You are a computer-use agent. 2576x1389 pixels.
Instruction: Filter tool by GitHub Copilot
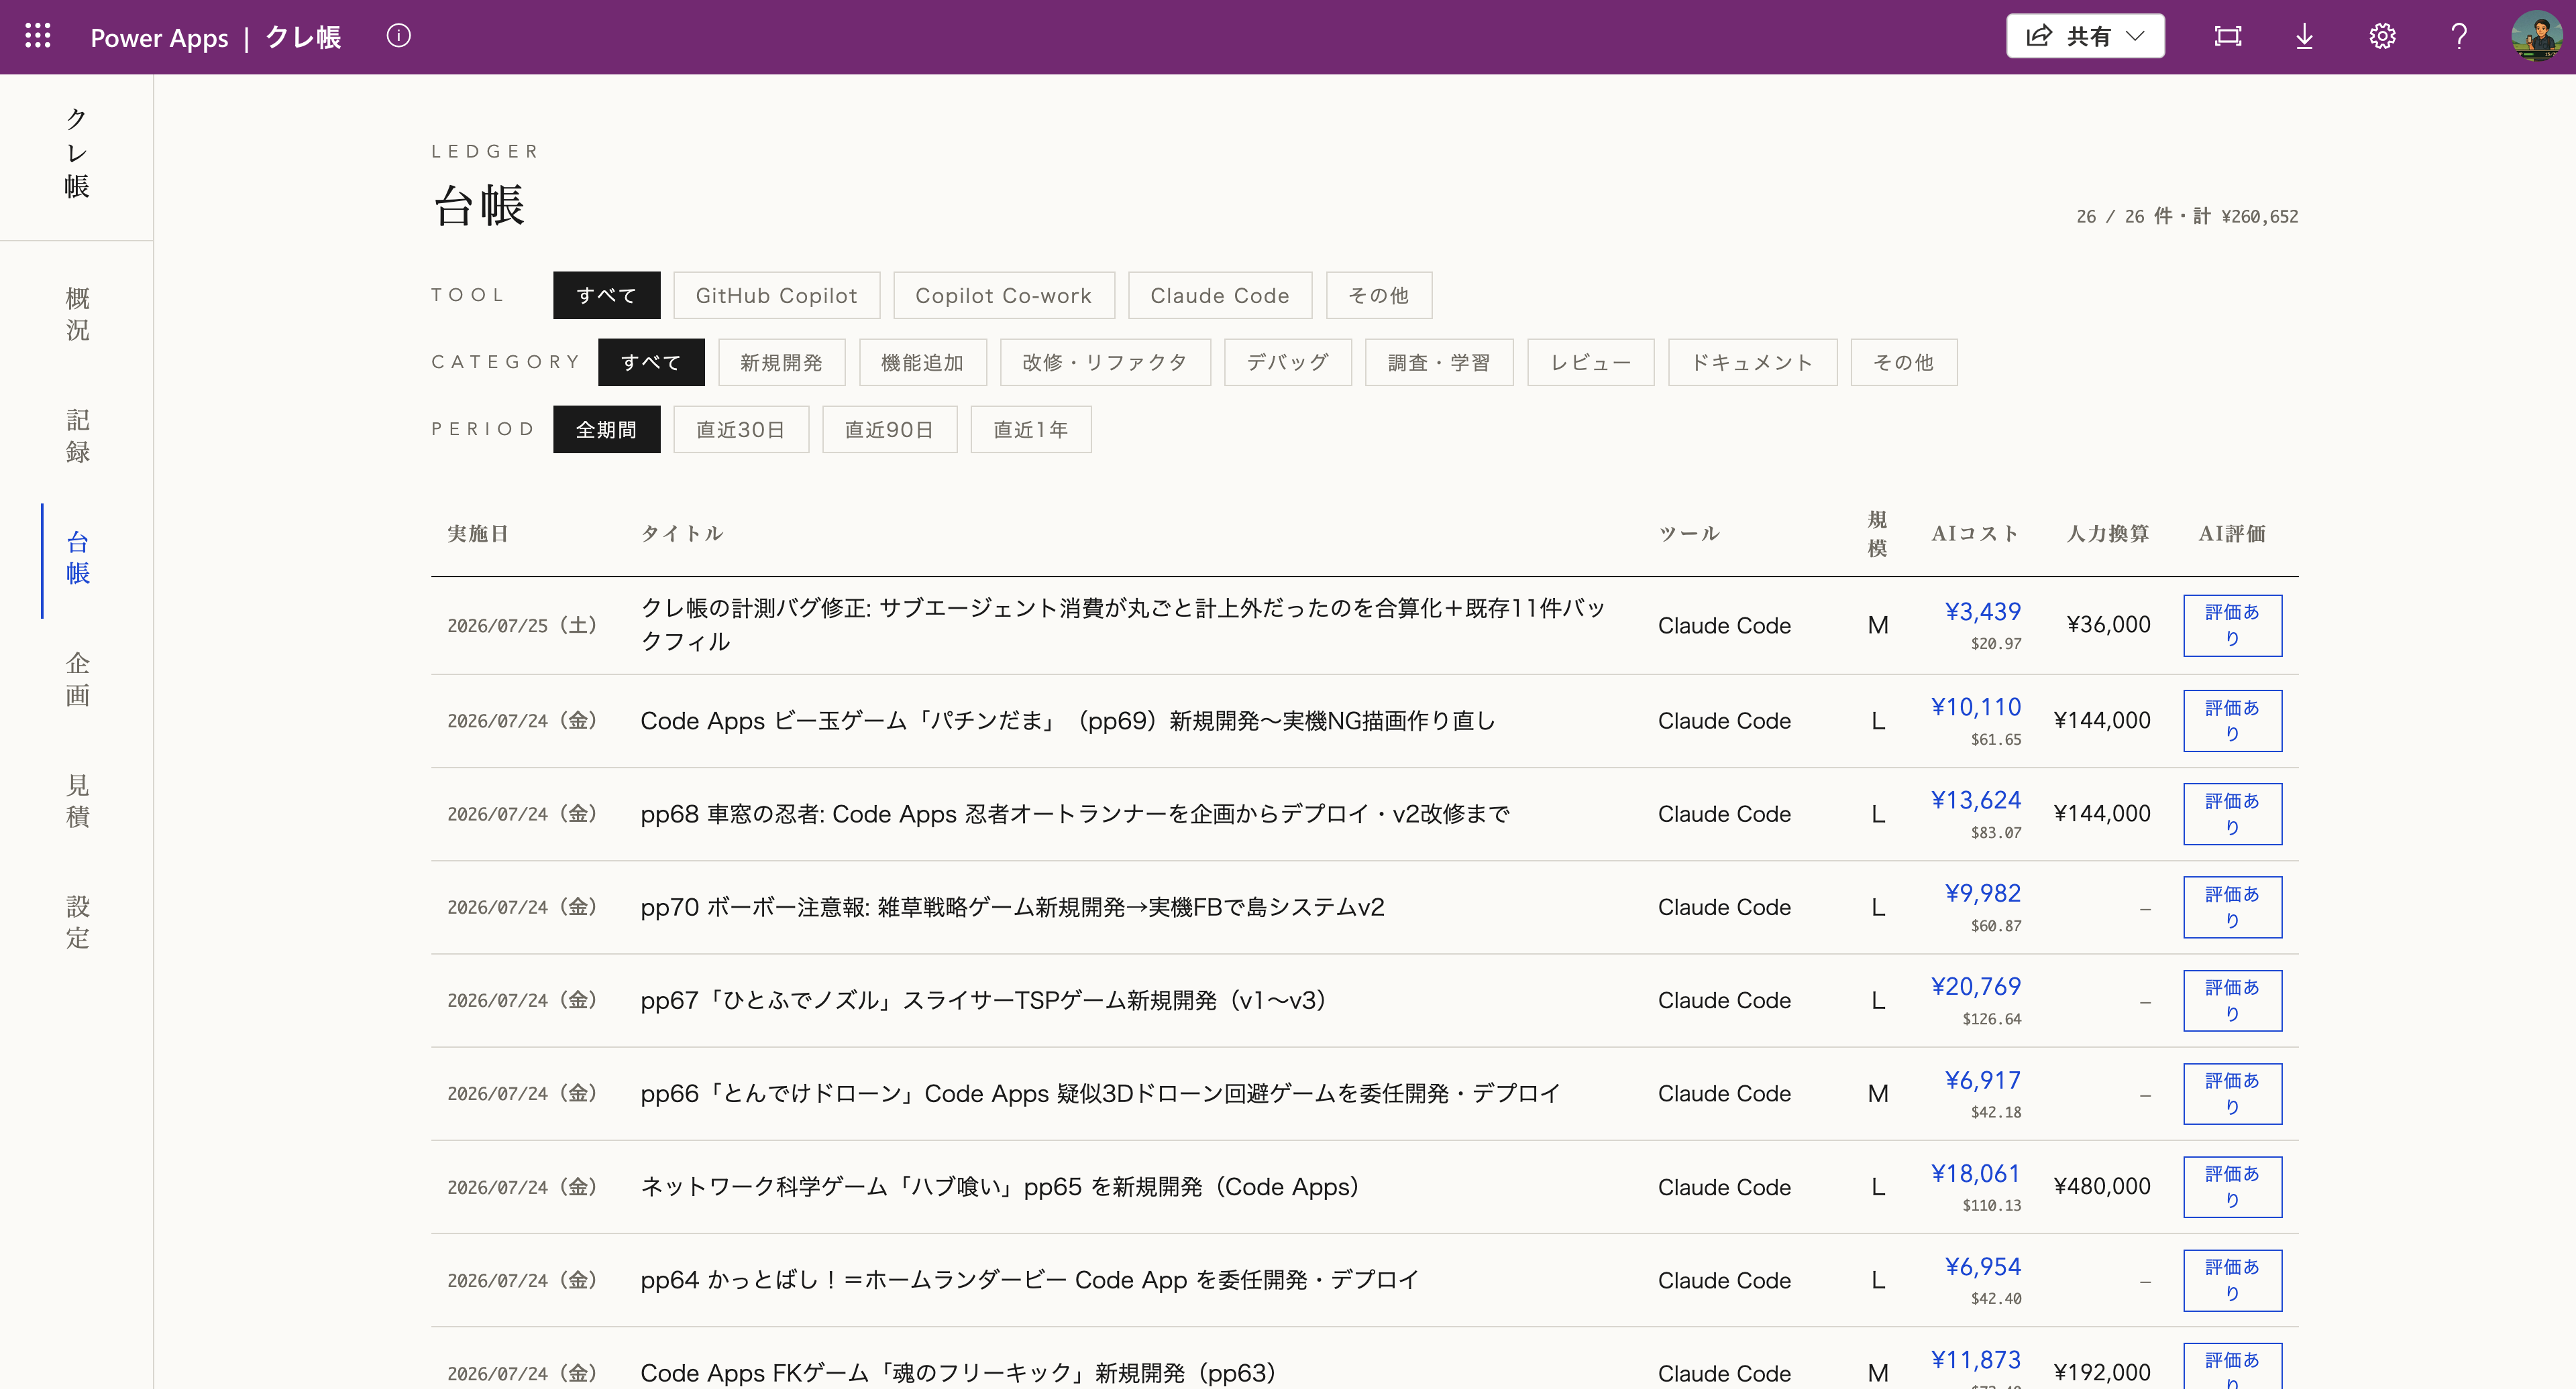tap(776, 296)
